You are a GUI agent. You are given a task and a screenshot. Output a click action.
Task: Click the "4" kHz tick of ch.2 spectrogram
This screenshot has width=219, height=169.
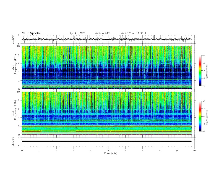pyautogui.click(x=19, y=118)
